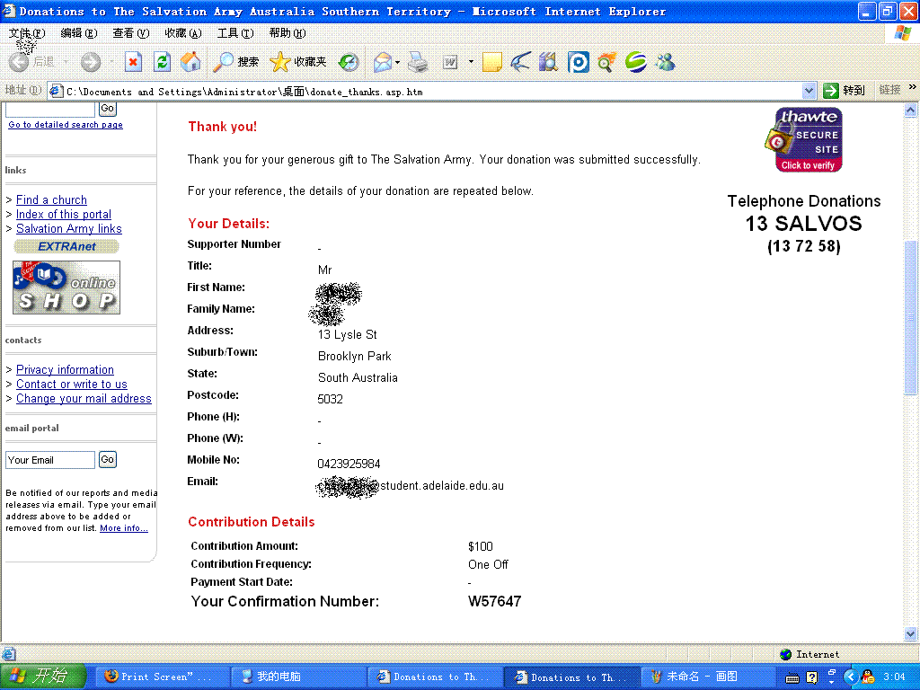Open the address bar dropdown arrow

(809, 91)
